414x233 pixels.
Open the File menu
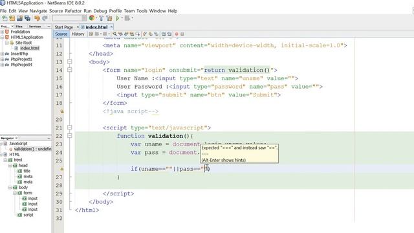point(3,11)
